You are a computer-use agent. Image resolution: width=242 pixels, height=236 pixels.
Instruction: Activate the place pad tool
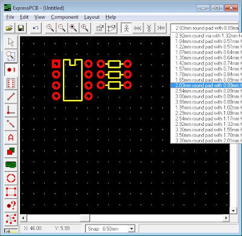pyautogui.click(x=11, y=70)
